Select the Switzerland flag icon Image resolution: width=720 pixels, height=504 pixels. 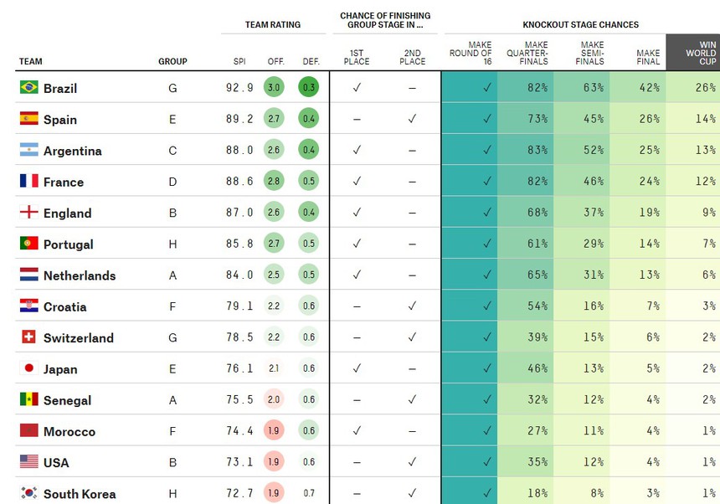pos(28,337)
